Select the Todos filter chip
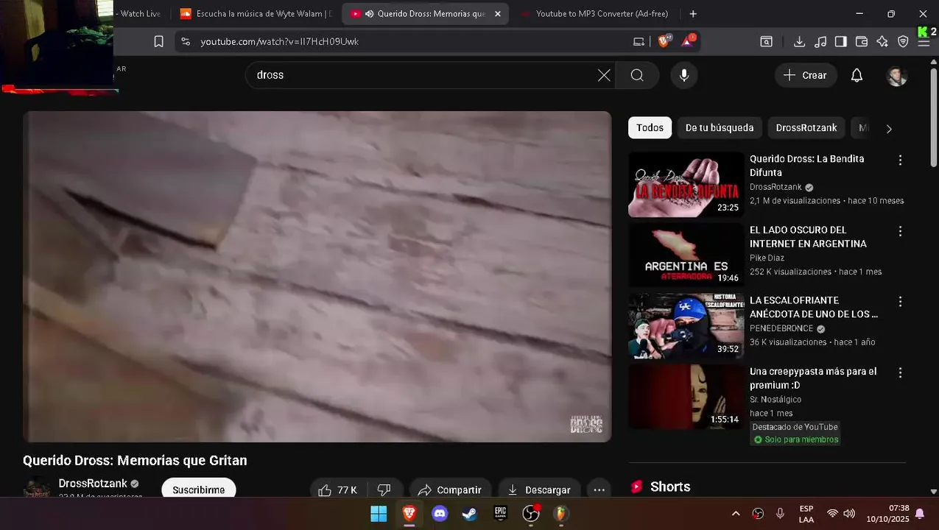Screen dimensions: 939x530 pyautogui.click(x=650, y=128)
